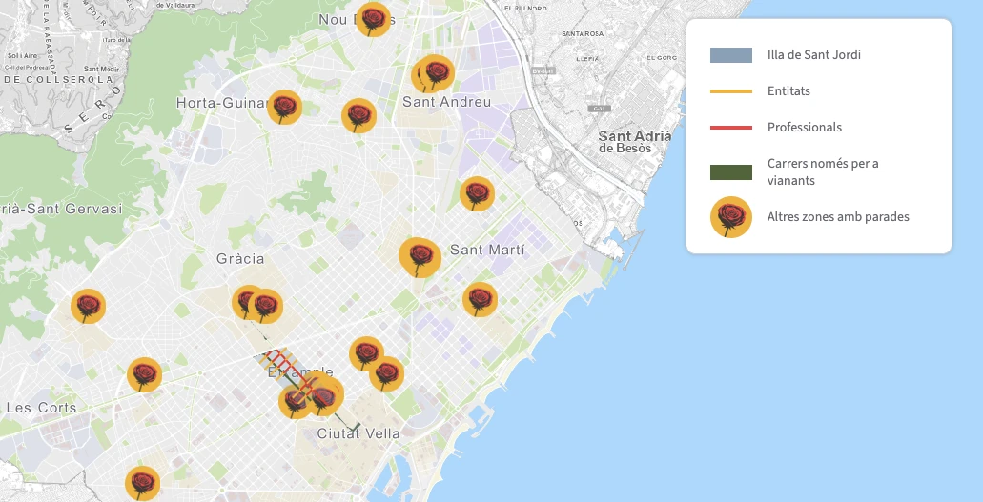Screen dimensions: 983x502
Task: Click the Ciutat Vella district label
Action: [x=358, y=433]
